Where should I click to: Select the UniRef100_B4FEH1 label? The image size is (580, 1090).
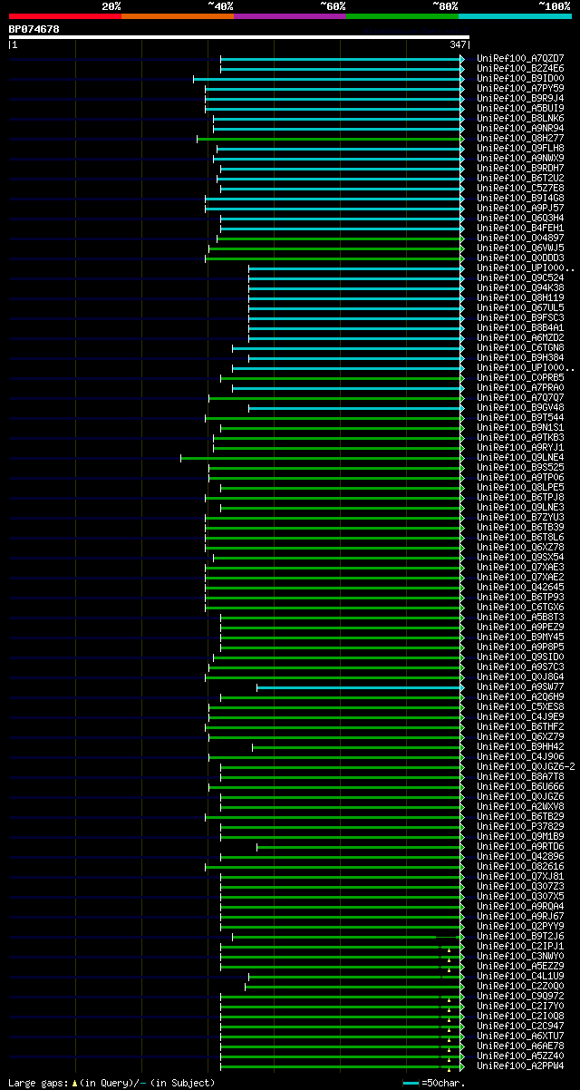(520, 228)
